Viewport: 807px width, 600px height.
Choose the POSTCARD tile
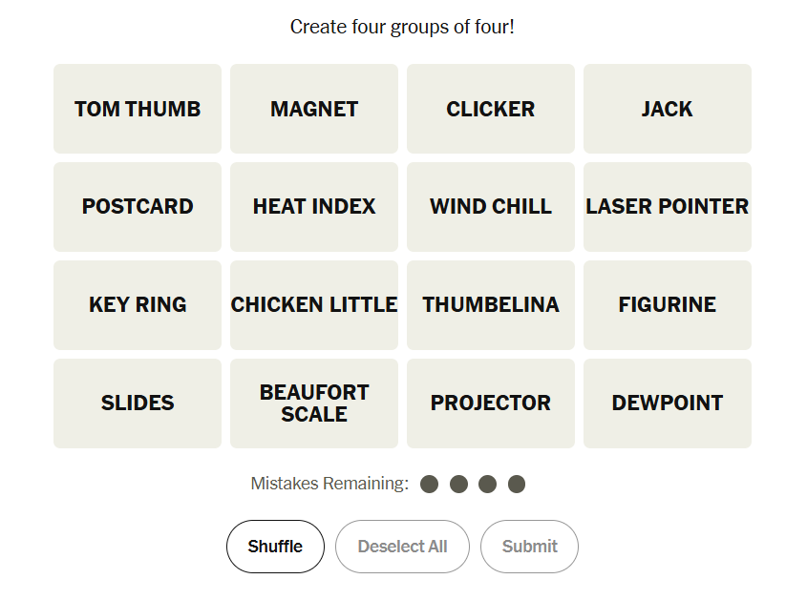tap(138, 207)
